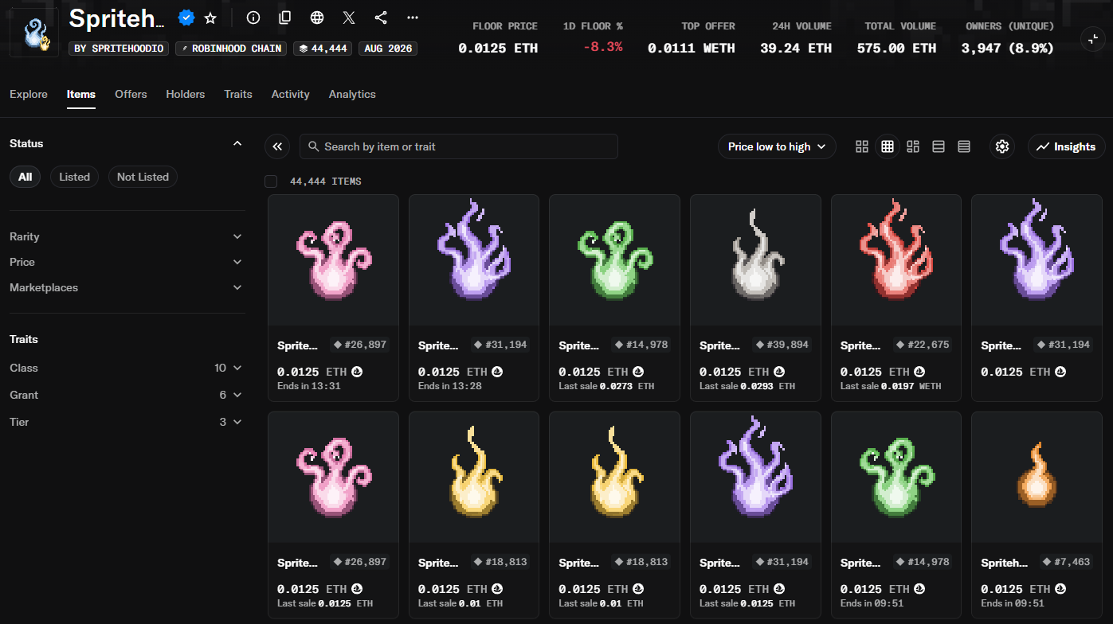Click the share icon in header
The width and height of the screenshot is (1113, 624).
click(x=381, y=18)
